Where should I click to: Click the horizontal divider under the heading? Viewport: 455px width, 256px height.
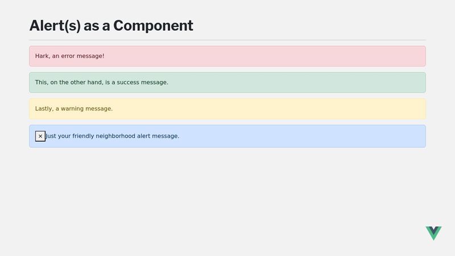point(227,40)
